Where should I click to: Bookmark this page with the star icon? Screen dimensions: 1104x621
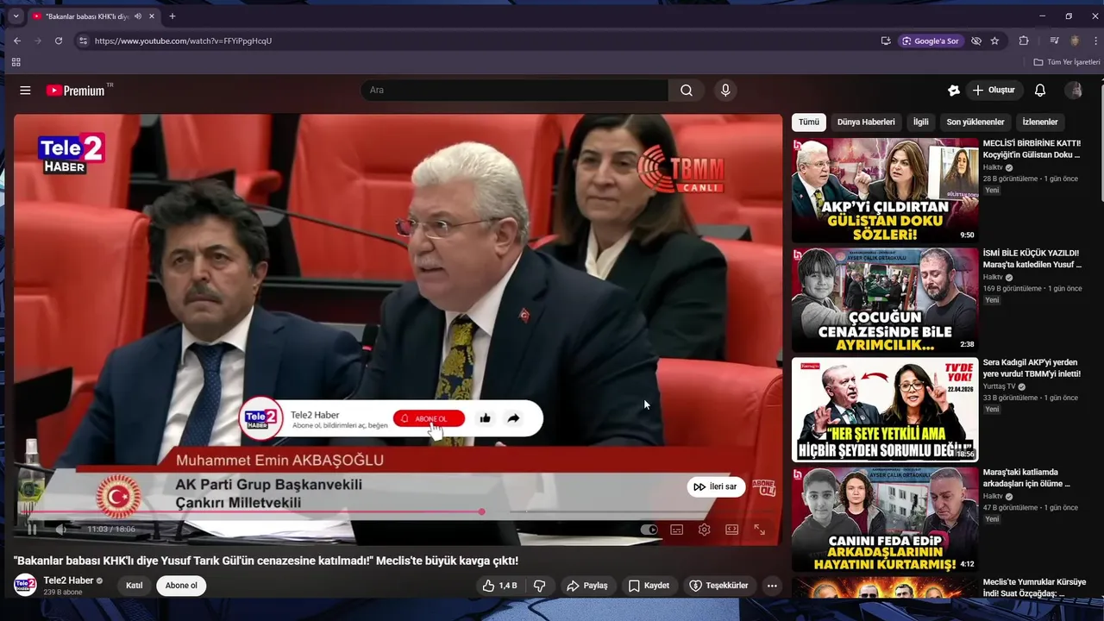click(994, 41)
